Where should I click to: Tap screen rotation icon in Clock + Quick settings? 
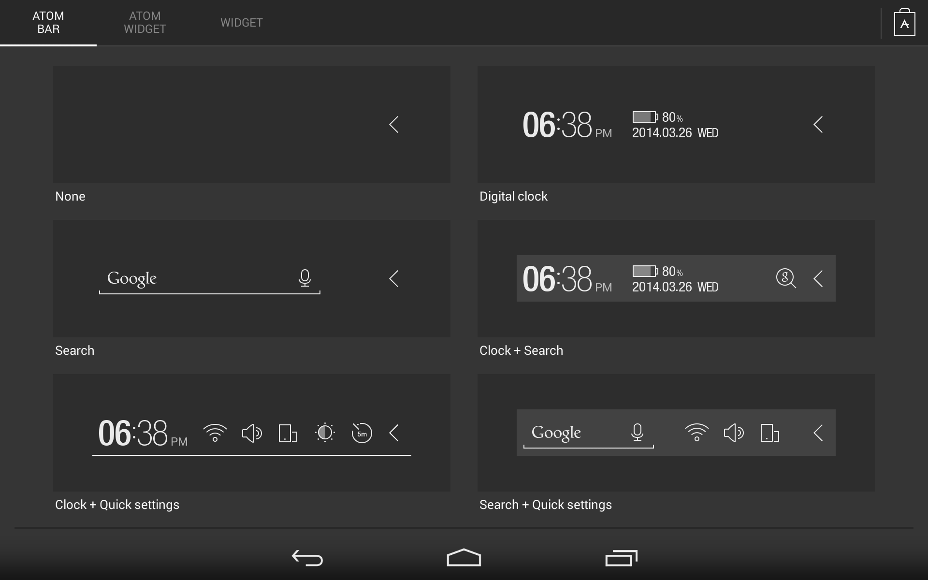tap(288, 433)
